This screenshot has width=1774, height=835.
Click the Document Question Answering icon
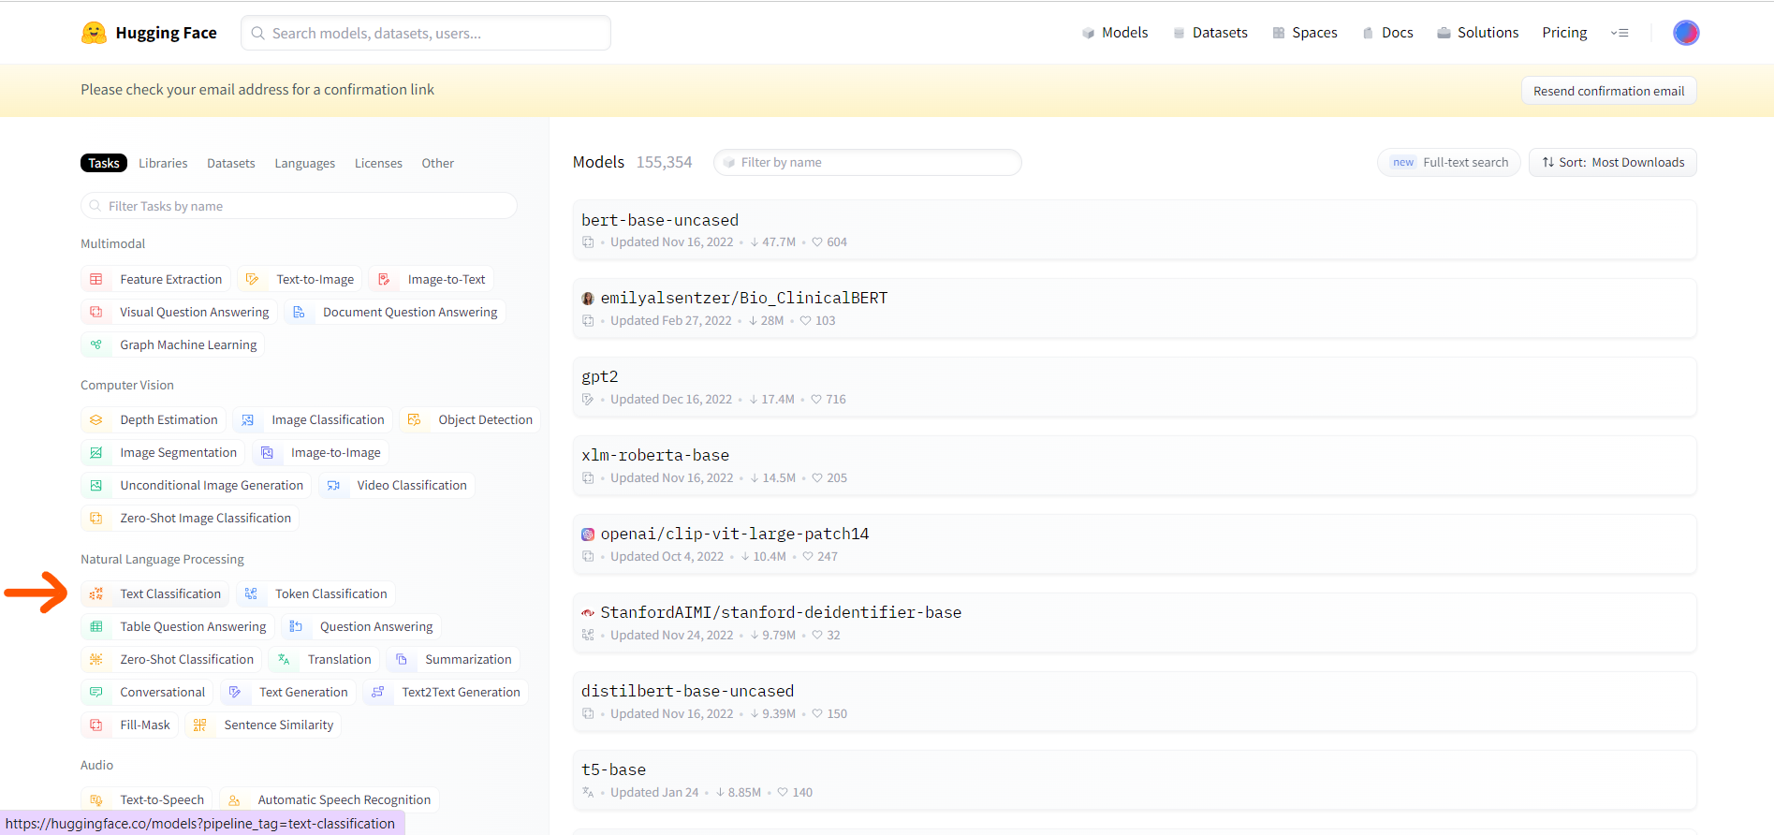[299, 312]
